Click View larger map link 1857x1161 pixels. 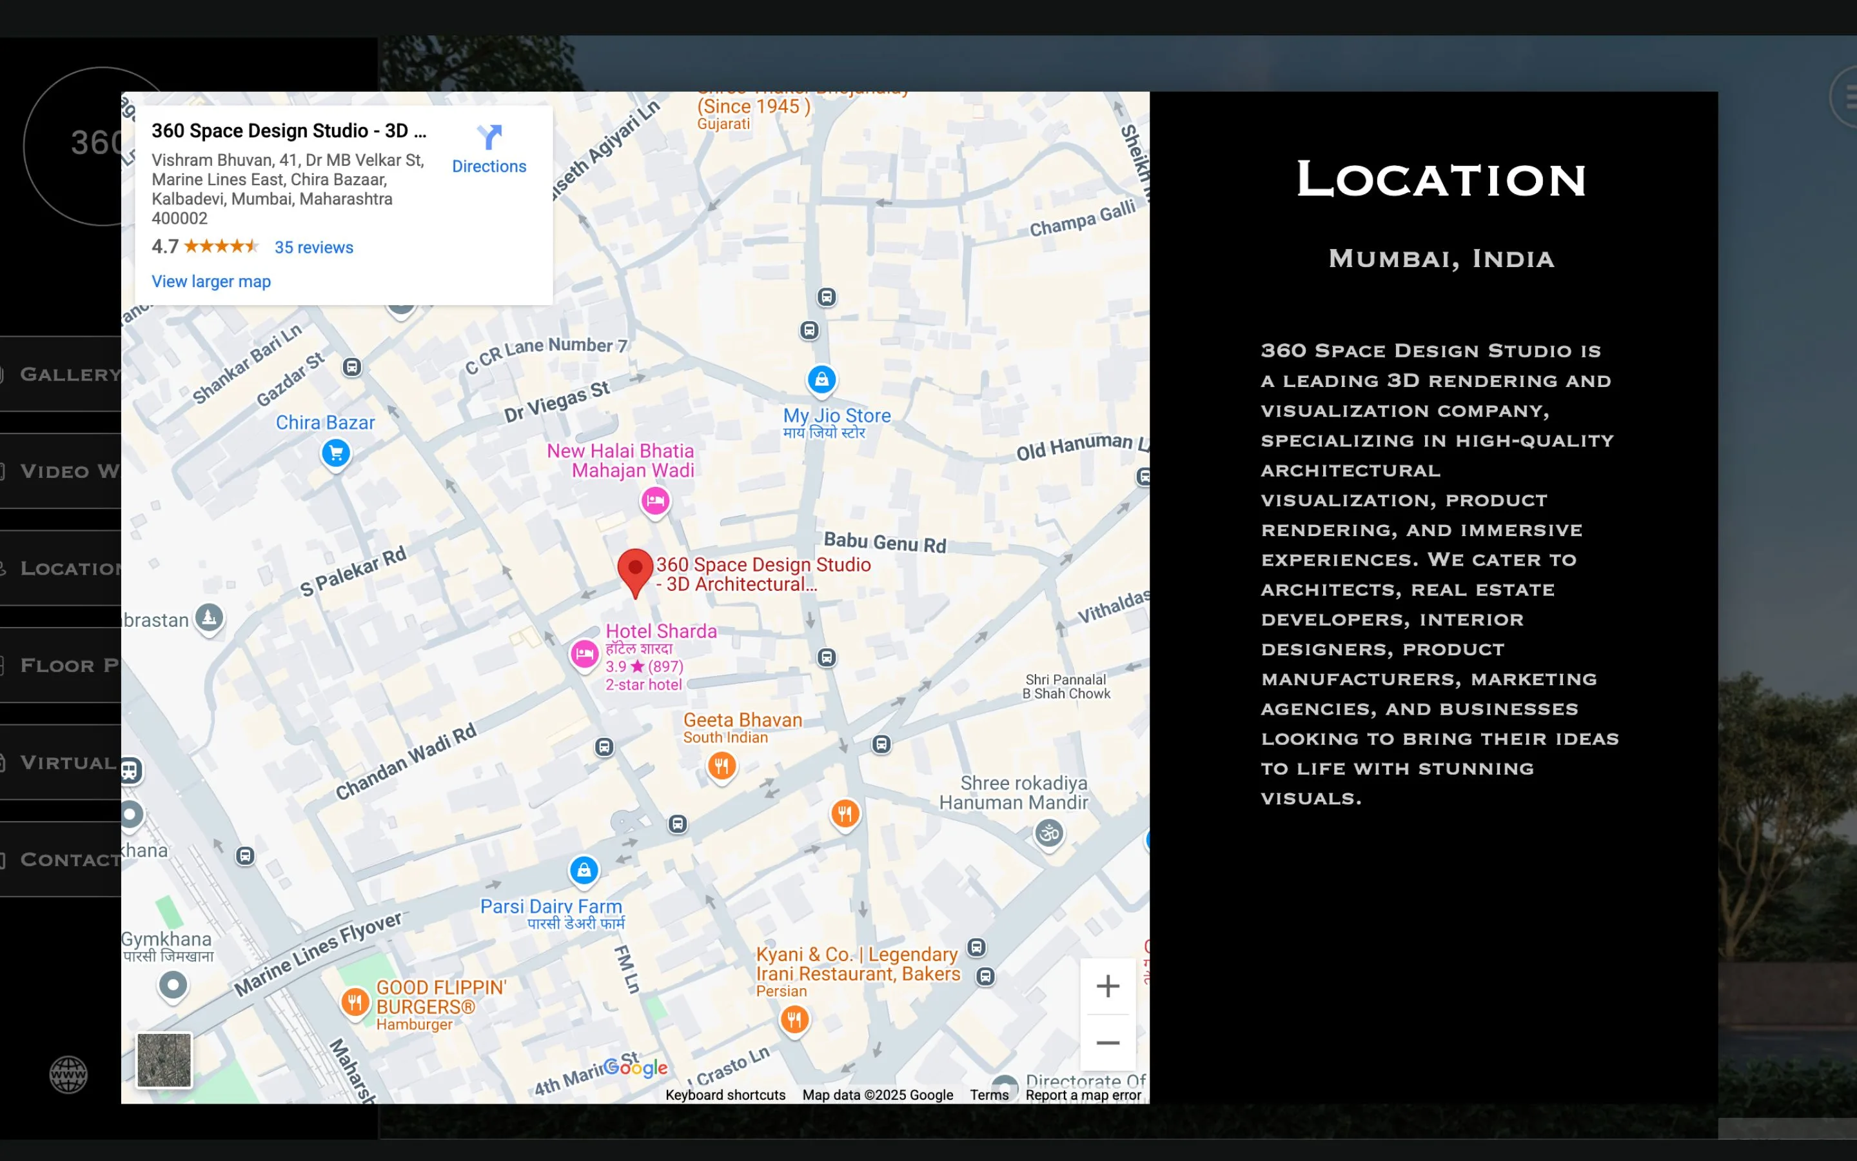[211, 281]
